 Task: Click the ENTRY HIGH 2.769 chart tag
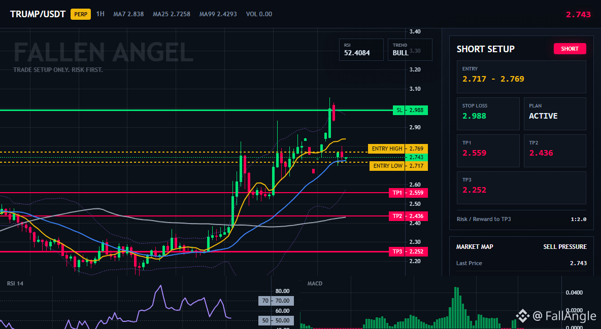tap(398, 149)
